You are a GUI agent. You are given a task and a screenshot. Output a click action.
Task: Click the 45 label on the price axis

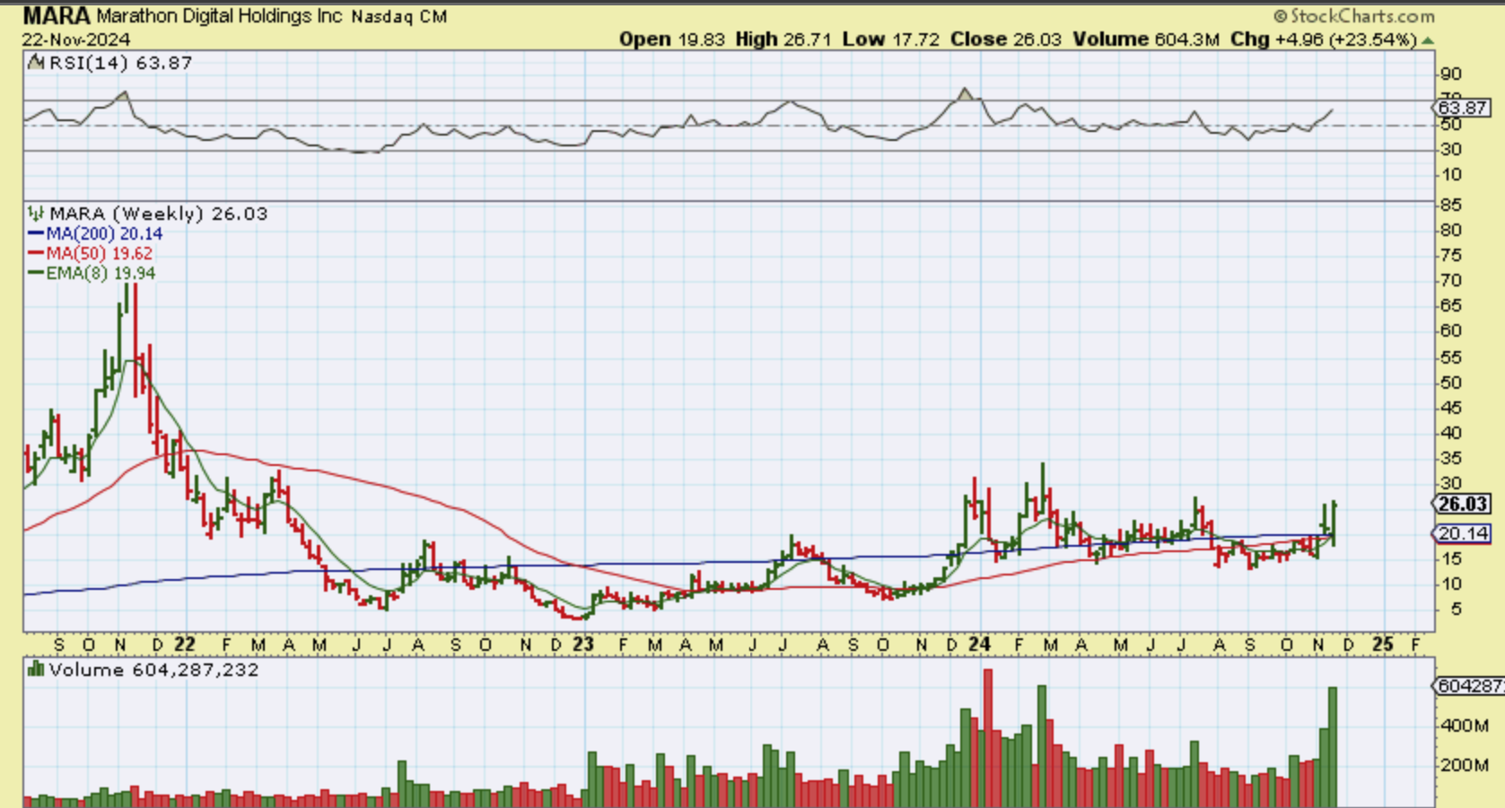[1451, 408]
